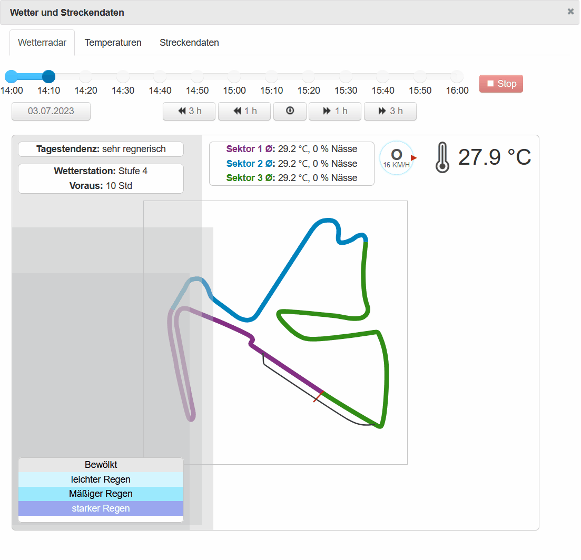This screenshot has height=560, width=581.
Task: Click the clock icon reset button
Action: click(x=290, y=112)
